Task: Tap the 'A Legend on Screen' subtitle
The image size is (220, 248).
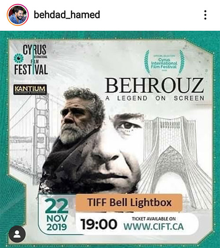Action: (154, 98)
